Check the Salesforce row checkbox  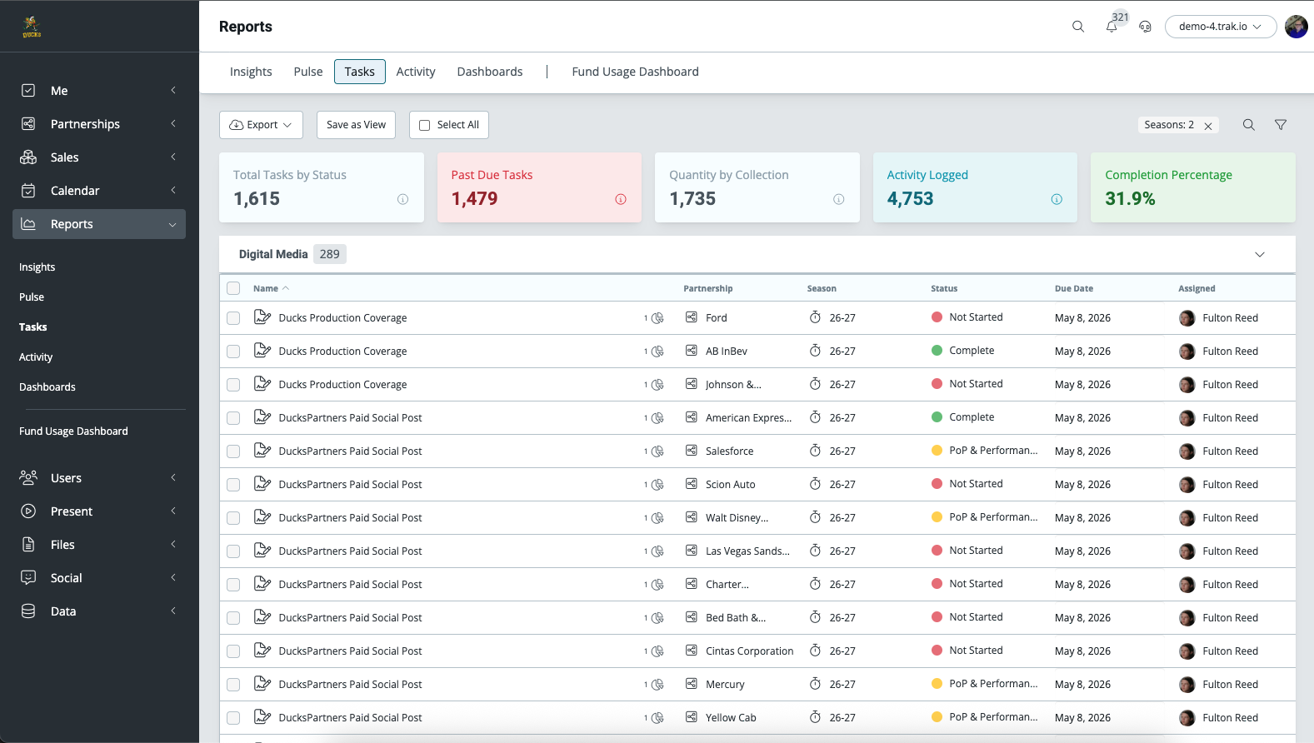(233, 451)
